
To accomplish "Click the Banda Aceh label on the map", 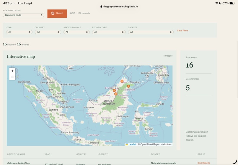I will tap(24, 82).
